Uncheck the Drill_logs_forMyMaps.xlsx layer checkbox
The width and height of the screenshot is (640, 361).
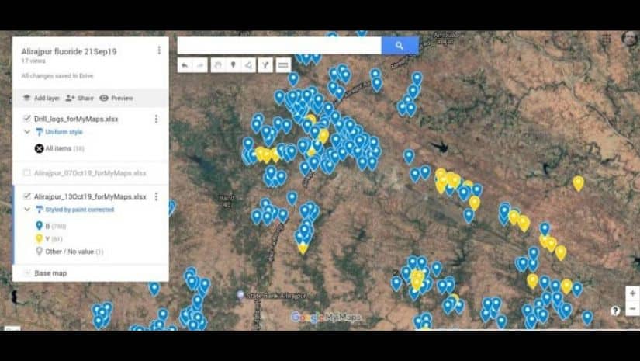coord(27,119)
